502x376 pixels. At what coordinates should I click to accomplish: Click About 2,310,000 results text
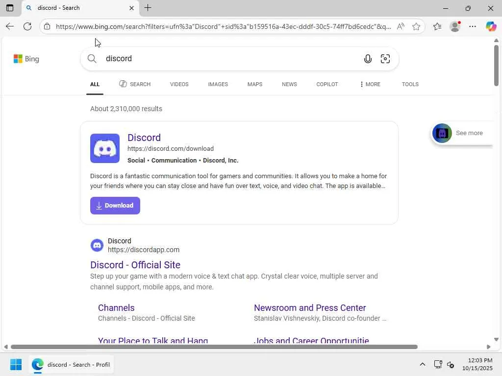(x=126, y=109)
